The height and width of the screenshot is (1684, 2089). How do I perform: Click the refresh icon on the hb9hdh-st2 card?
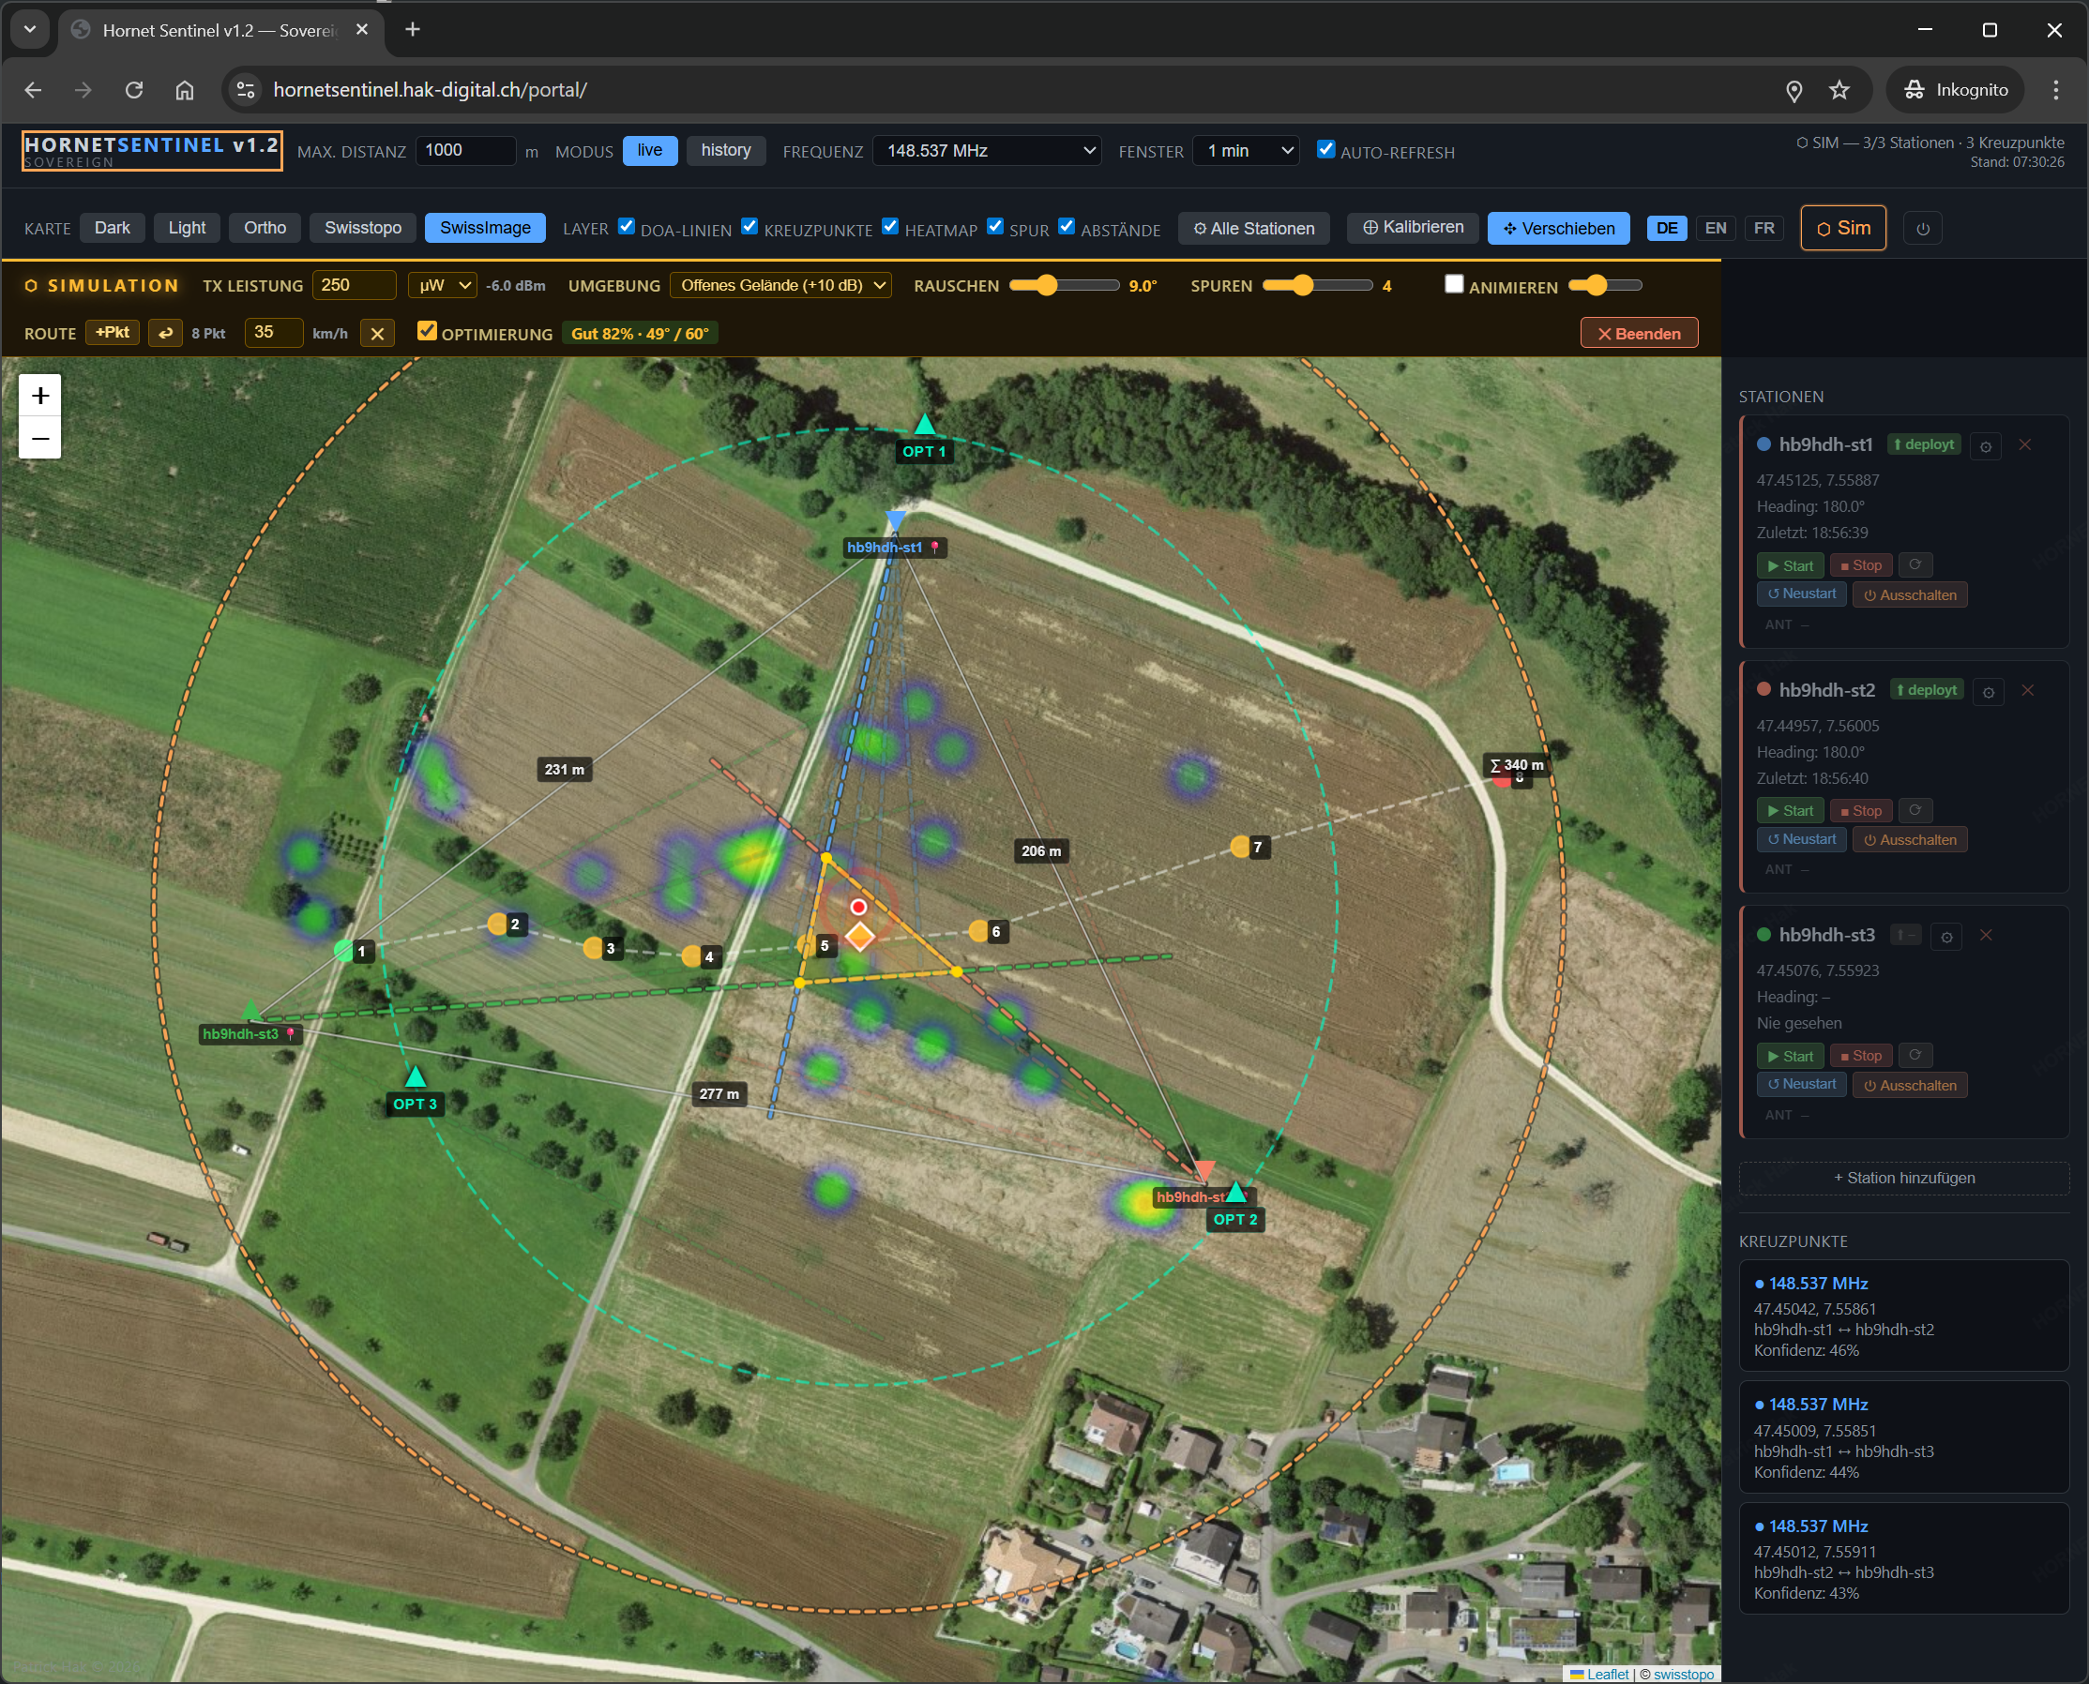tap(1915, 810)
